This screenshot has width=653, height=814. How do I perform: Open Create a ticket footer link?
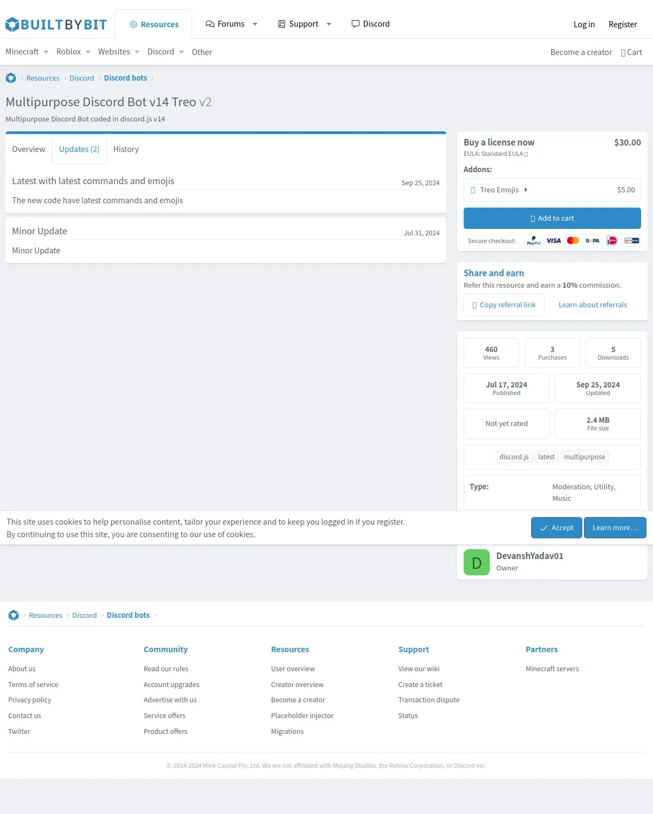pyautogui.click(x=420, y=684)
